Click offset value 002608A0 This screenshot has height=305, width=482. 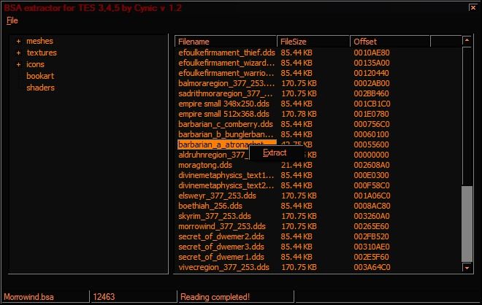pyautogui.click(x=372, y=165)
